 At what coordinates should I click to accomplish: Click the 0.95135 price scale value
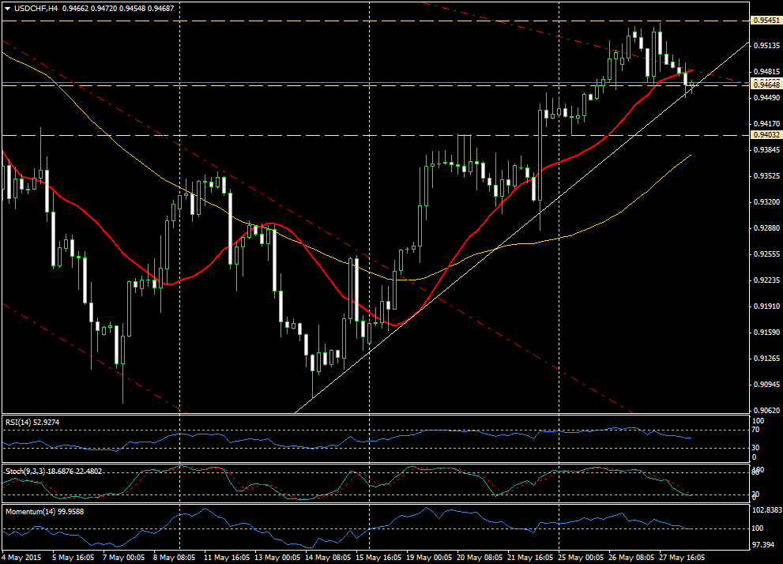(x=766, y=46)
